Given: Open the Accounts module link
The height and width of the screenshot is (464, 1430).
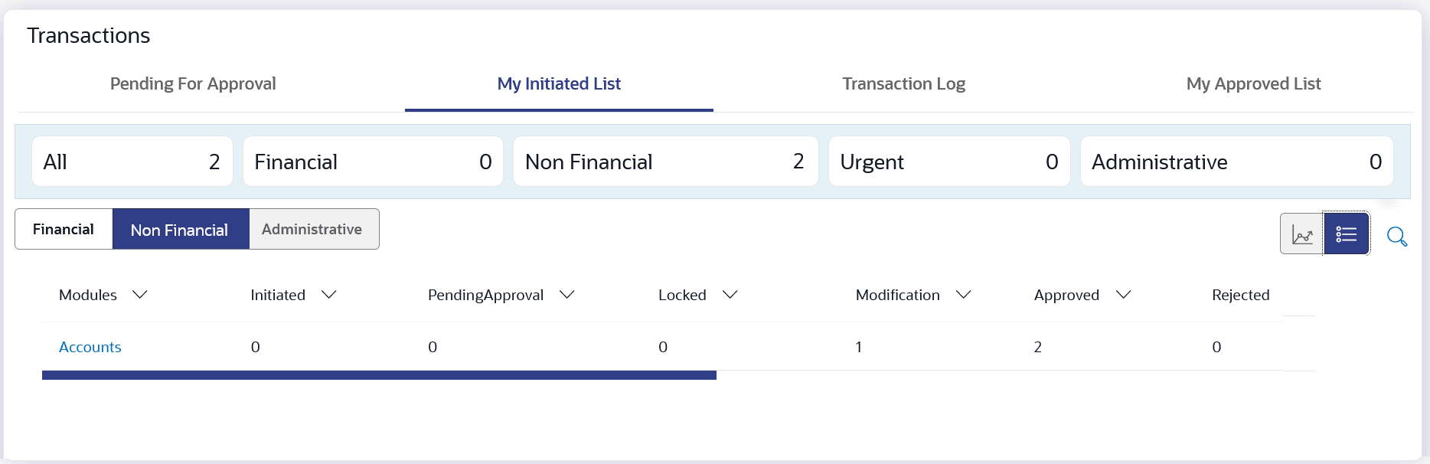Looking at the screenshot, I should (90, 347).
